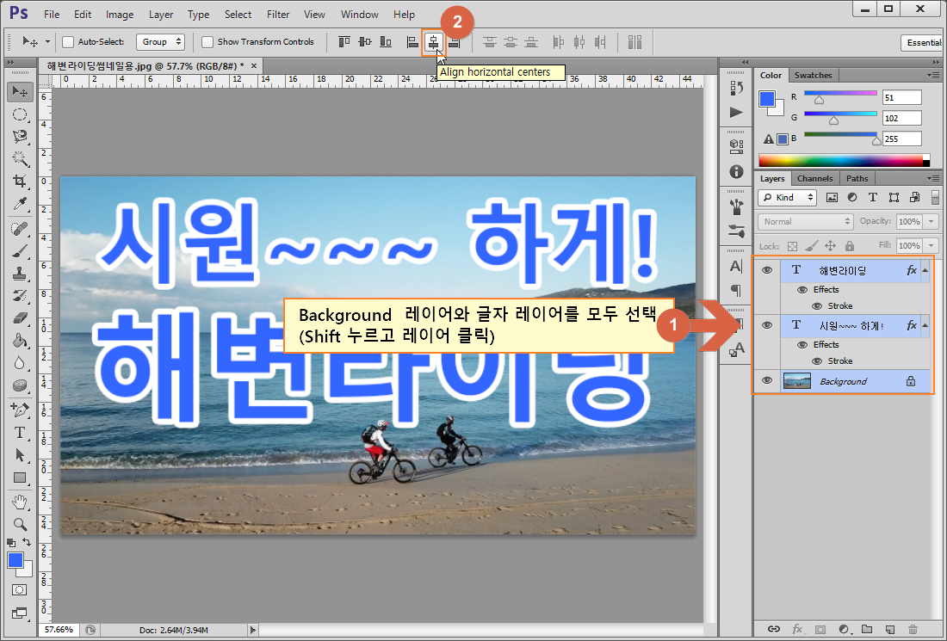This screenshot has width=947, height=641.
Task: Select the Paint Bucket tool
Action: click(20, 341)
